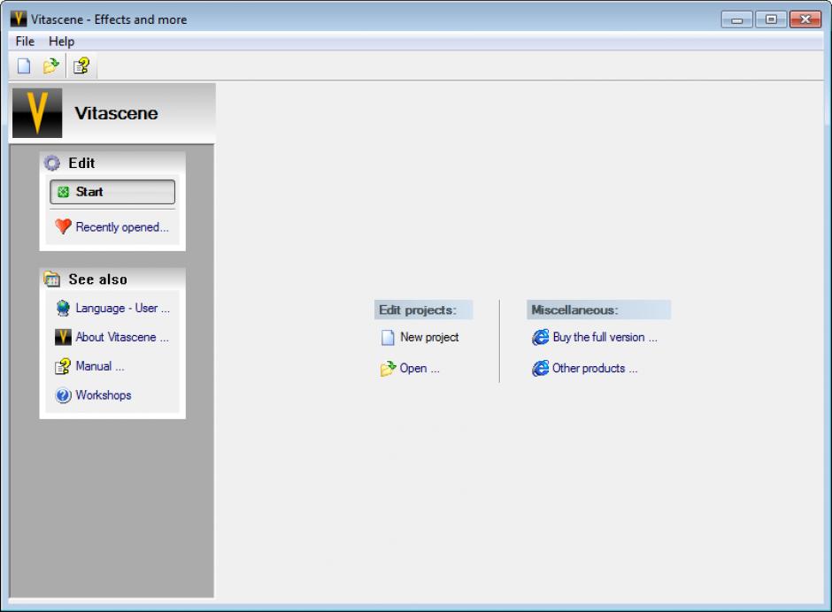Click the New project toolbar icon
This screenshot has height=612, width=832.
(x=24, y=66)
